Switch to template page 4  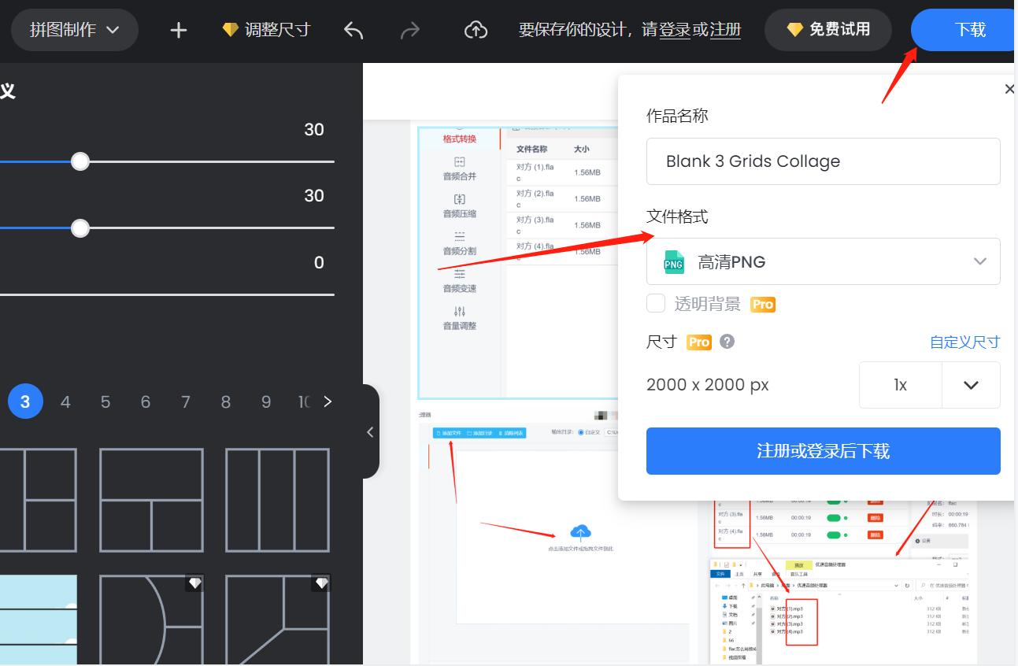[65, 401]
